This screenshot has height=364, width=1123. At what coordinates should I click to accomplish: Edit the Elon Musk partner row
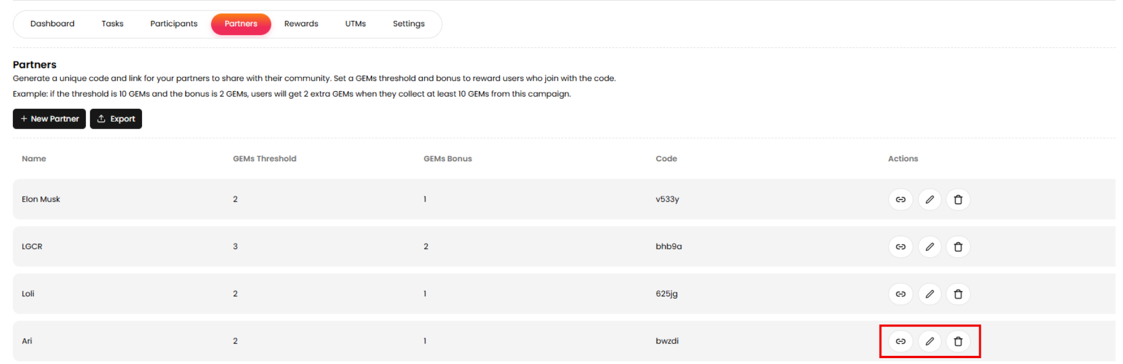[929, 200]
